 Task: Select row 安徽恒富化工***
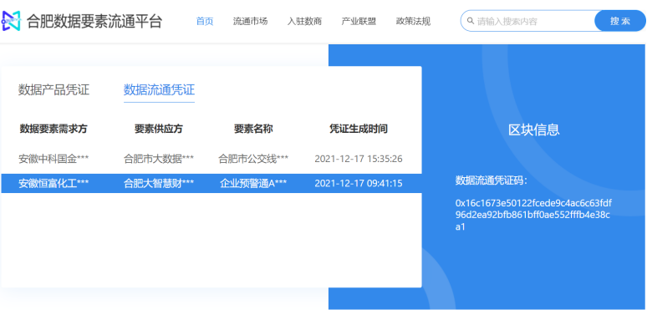point(211,184)
